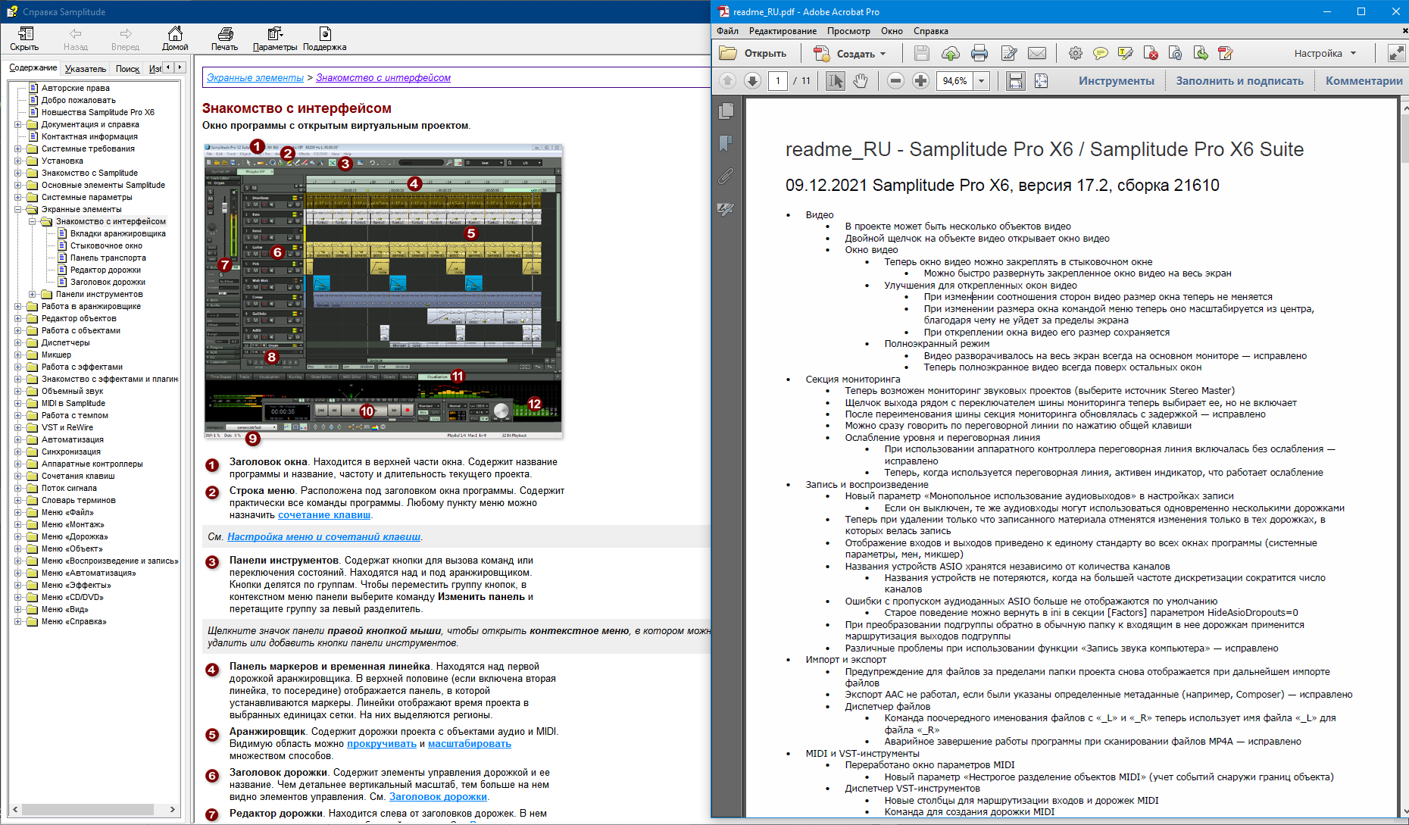1409x825 pixels.
Task: Zoom out with the minus icon in Acrobat
Action: click(x=895, y=81)
